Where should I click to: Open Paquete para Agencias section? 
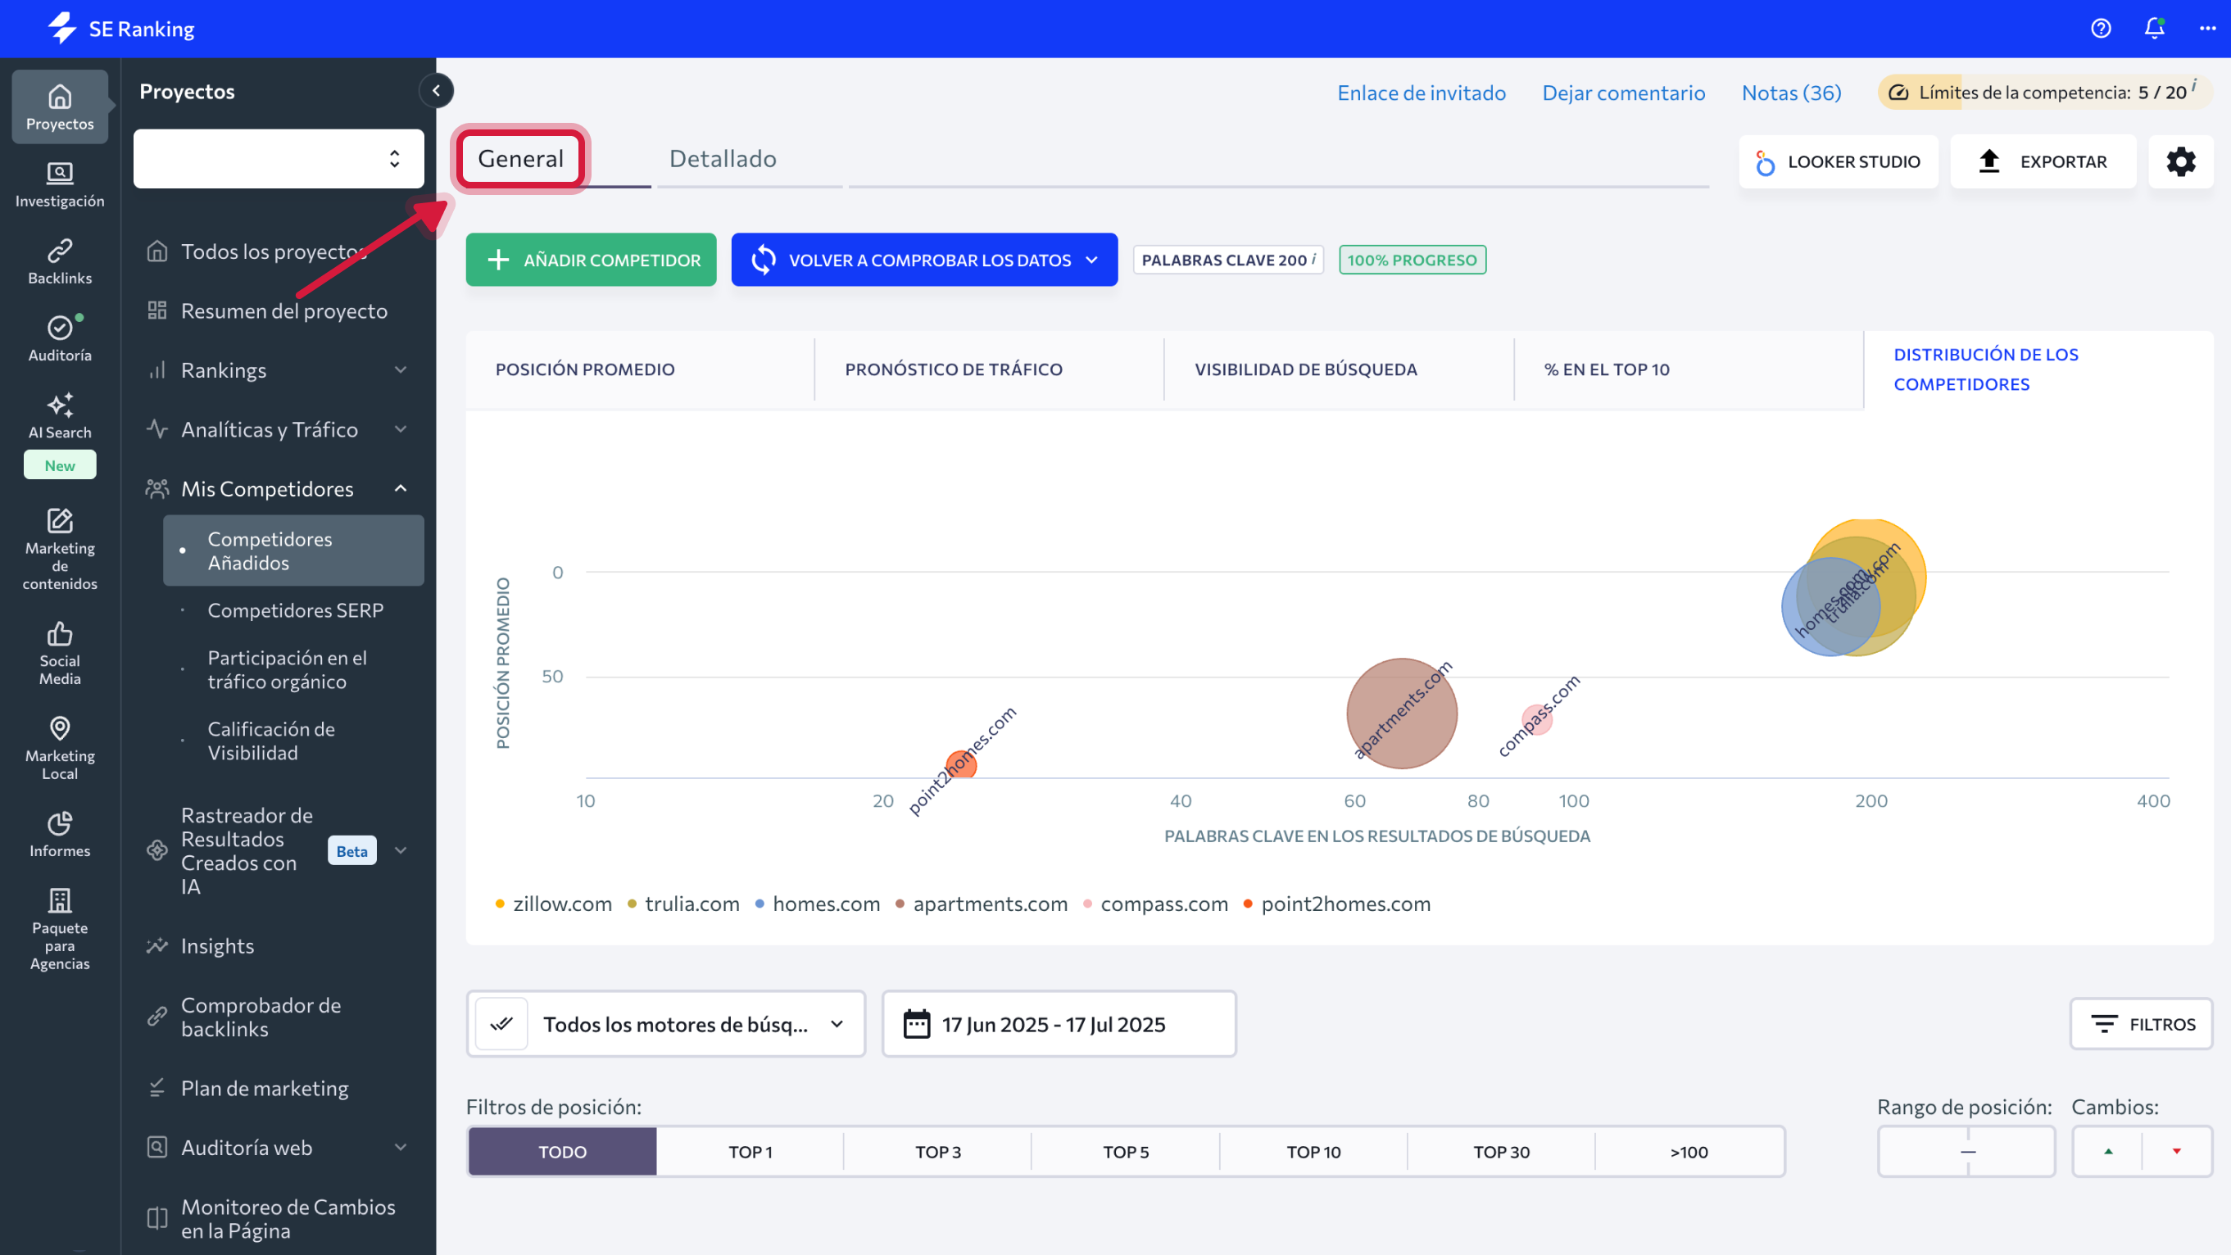click(x=60, y=929)
